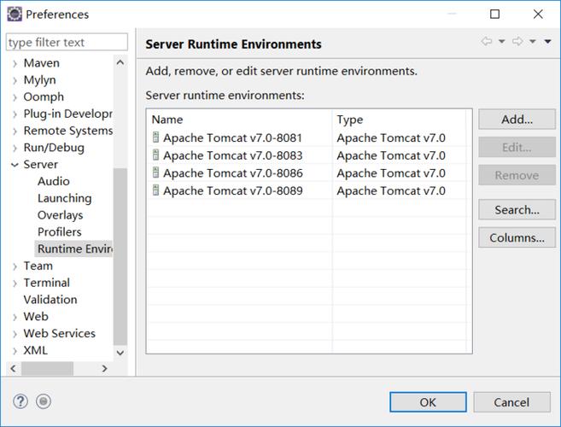Select Profilers under Server
This screenshot has height=427, width=561.
[60, 232]
